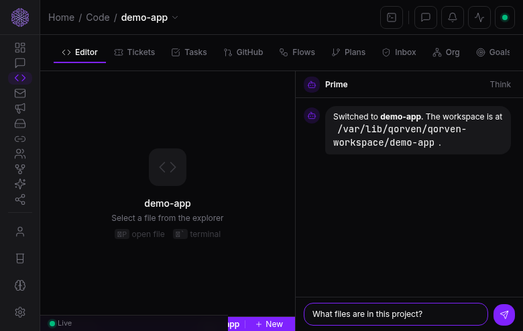The image size is (523, 331).
Task: Switch to the Plans tab
Action: 349,52
